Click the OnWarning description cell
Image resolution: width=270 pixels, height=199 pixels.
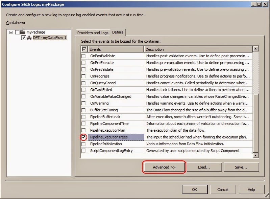[x=198, y=103]
